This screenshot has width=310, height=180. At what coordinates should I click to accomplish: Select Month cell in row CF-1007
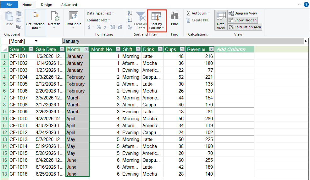pos(77,98)
